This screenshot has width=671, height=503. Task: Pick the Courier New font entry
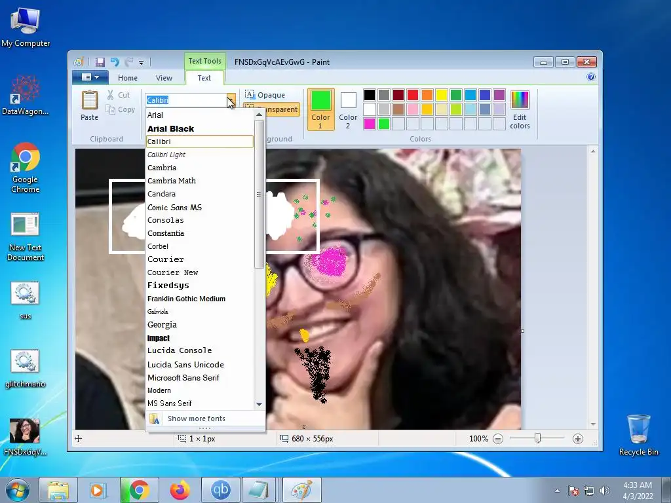click(200, 272)
